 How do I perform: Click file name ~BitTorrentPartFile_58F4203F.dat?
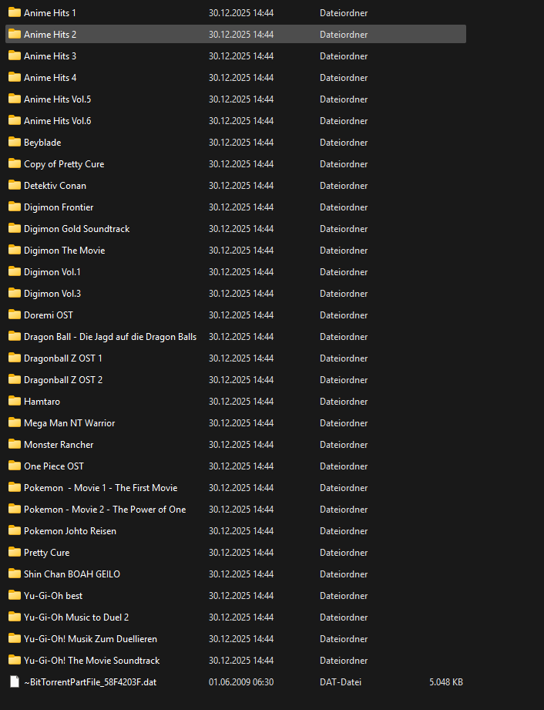(90, 682)
